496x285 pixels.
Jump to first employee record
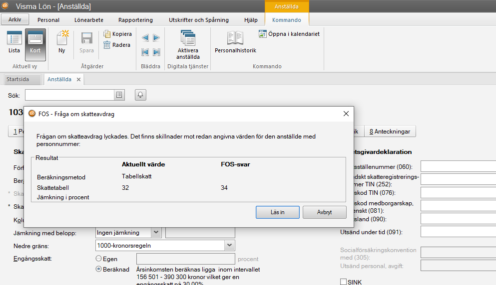[145, 52]
